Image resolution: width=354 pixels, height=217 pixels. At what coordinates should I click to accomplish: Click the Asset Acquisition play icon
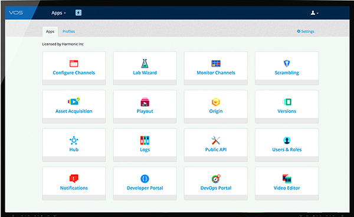74,101
